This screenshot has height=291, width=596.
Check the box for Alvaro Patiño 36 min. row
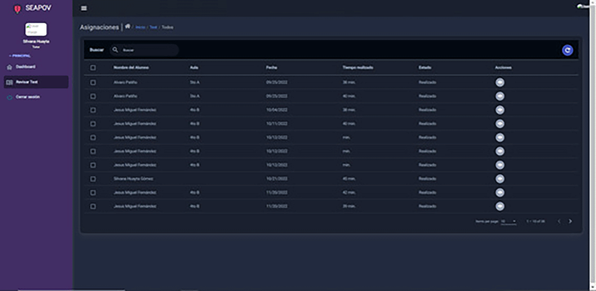pos(93,82)
